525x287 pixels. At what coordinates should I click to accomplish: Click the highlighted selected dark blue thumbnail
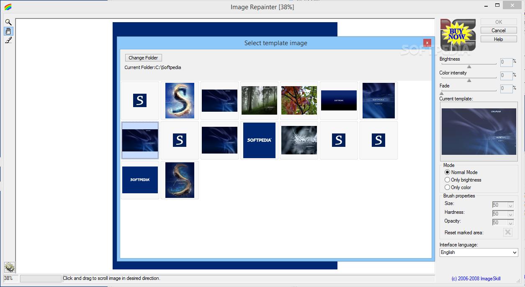[x=140, y=140]
